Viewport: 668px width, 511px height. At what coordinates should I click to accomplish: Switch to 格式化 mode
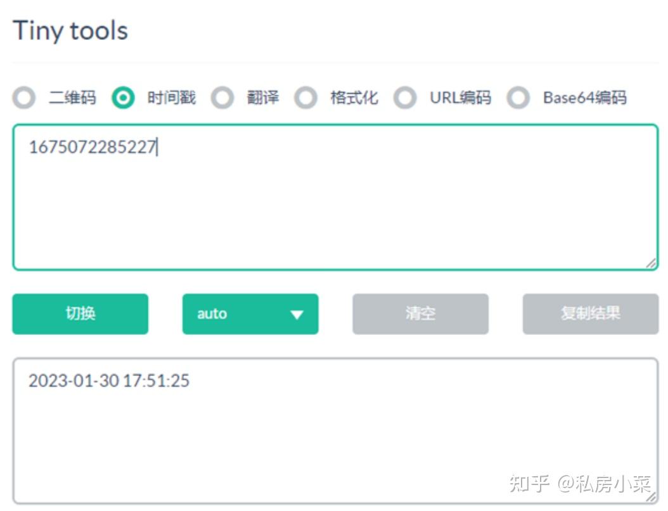click(306, 98)
